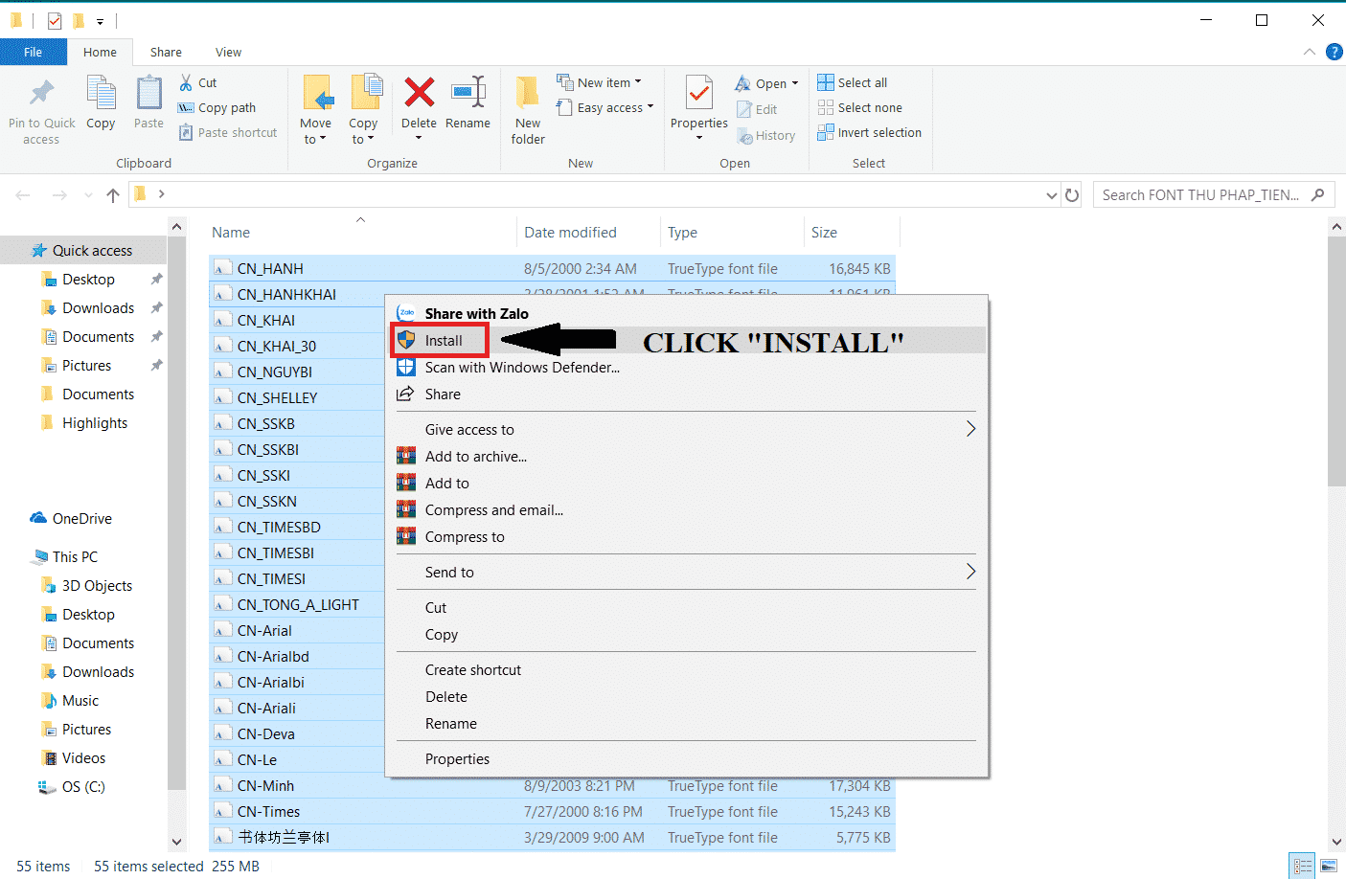Click the Forward navigation arrow
The width and height of the screenshot is (1346, 879).
click(x=59, y=195)
